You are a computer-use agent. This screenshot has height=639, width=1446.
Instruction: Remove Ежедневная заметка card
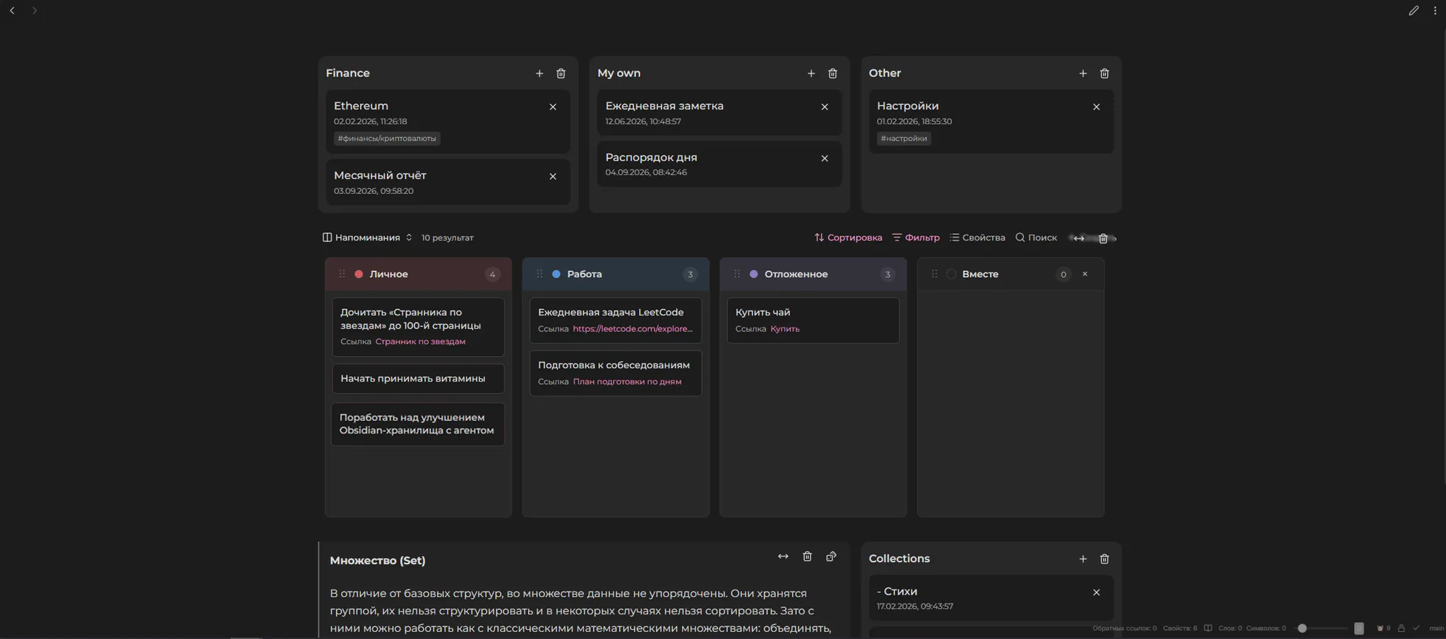click(x=825, y=107)
